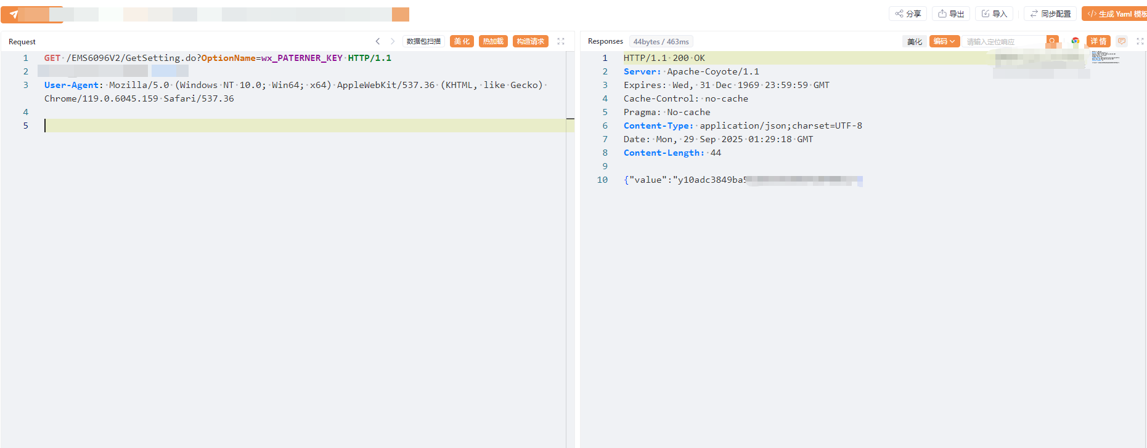The height and width of the screenshot is (448, 1147).
Task: Click the 数据包扫描 packet scan button
Action: (x=423, y=41)
